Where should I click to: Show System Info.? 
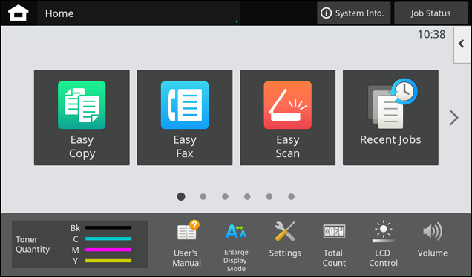pyautogui.click(x=354, y=13)
